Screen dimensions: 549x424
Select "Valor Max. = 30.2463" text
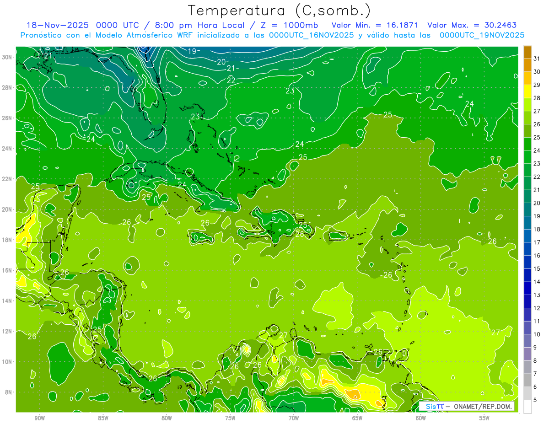tap(472, 25)
